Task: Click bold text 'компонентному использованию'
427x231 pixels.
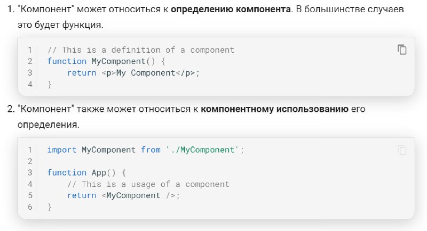Action: [x=274, y=109]
